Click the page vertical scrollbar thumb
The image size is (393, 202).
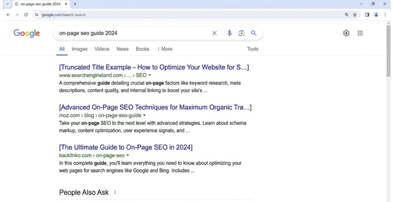(388, 51)
